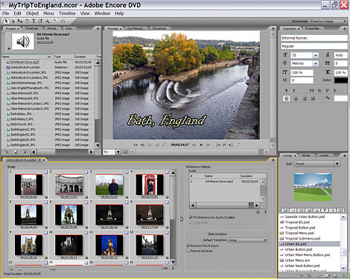Play the monitor preview
Image resolution: width=350 pixels, height=279 pixels.
click(201, 144)
